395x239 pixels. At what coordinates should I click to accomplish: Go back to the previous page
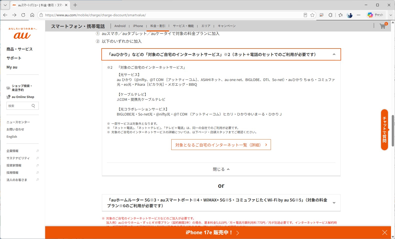(x=5, y=15)
